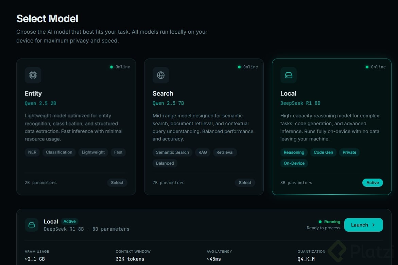
Task: Click the Reasoning tag
Action: point(294,152)
